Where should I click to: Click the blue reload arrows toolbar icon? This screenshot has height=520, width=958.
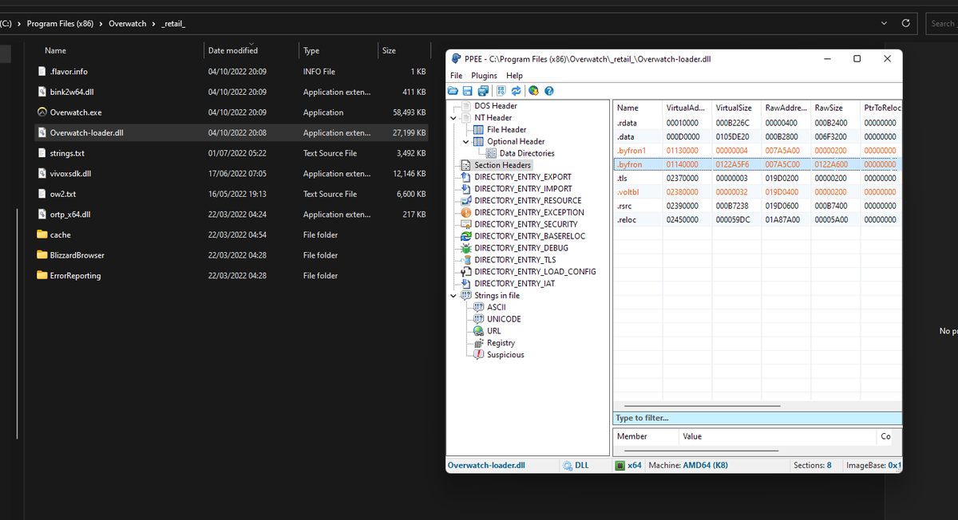[x=516, y=91]
